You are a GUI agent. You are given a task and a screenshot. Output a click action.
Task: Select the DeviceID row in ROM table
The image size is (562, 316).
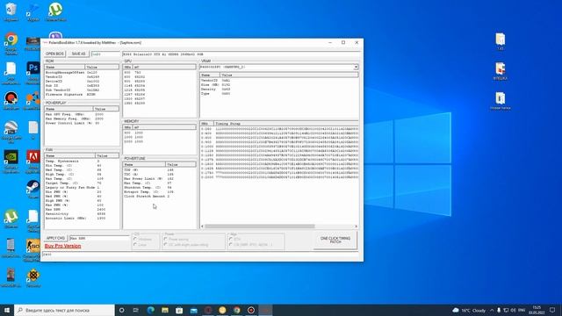coord(82,82)
